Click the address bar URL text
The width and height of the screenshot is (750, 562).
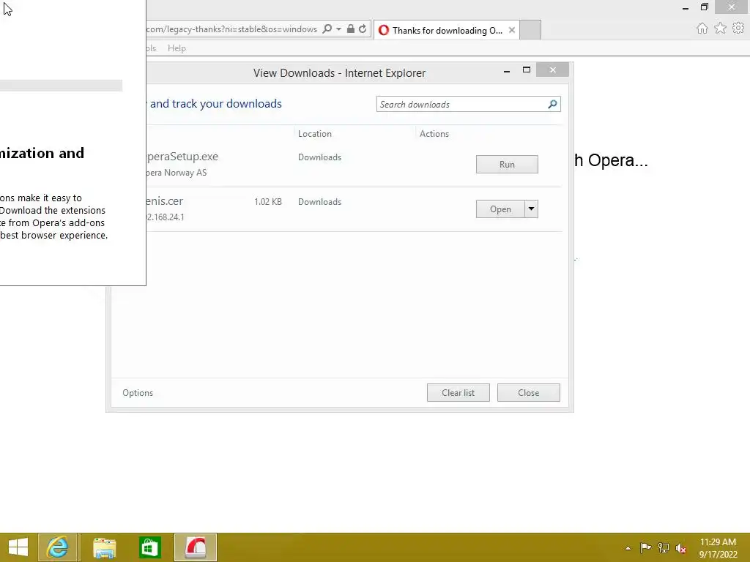pos(231,29)
